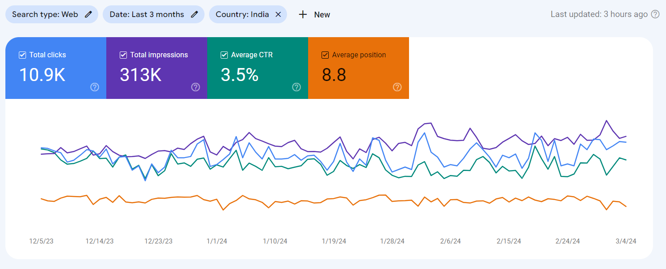666x269 pixels.
Task: Click the 3/4/24 date axis label
Action: [x=626, y=241]
